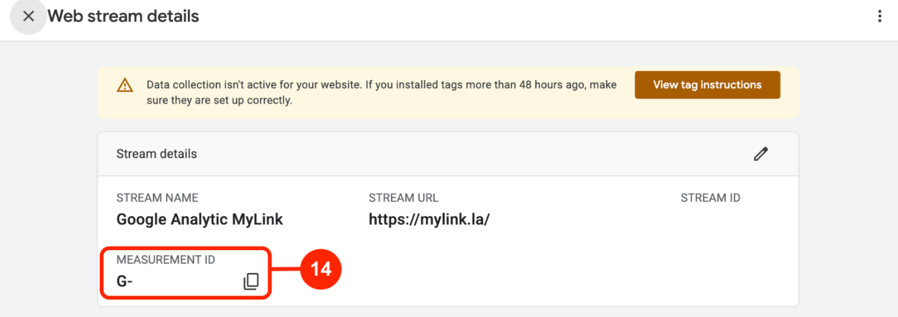Click the G- measurement ID value
The image size is (898, 317).
[124, 281]
